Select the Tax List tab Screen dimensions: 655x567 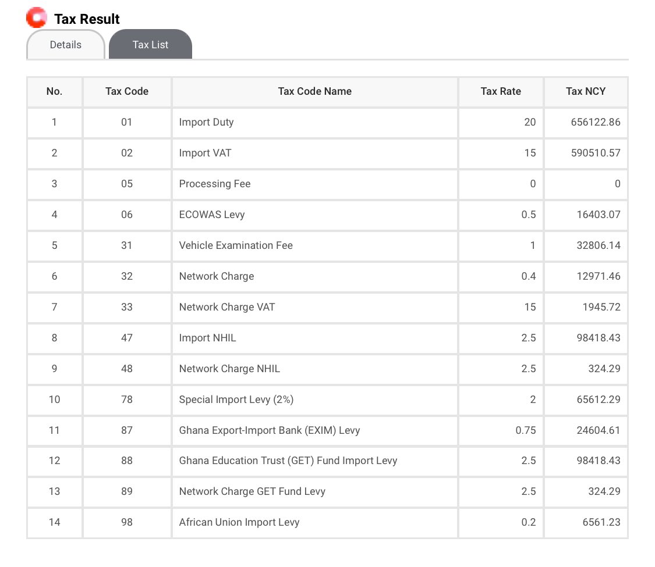click(x=150, y=44)
